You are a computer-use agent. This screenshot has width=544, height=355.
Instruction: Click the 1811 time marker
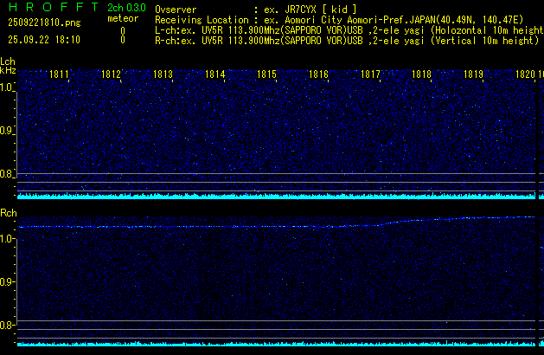pyautogui.click(x=60, y=75)
